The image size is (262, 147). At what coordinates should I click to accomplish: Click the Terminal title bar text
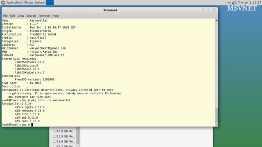pyautogui.click(x=110, y=10)
